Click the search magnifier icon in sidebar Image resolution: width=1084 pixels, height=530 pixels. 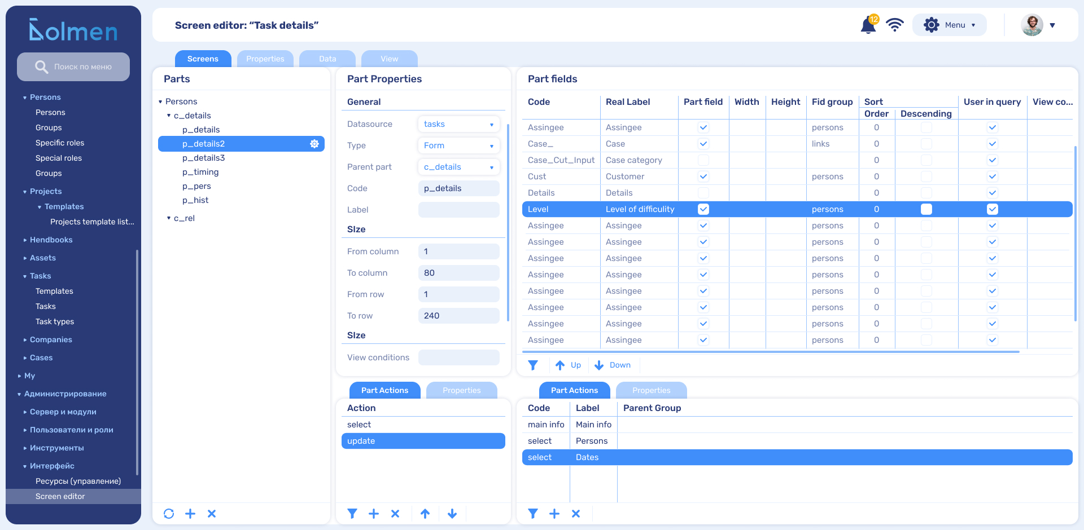coord(41,67)
